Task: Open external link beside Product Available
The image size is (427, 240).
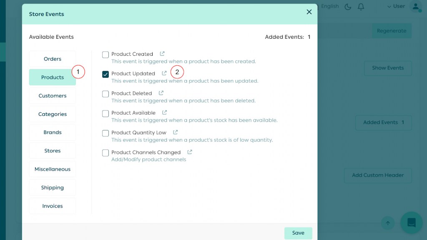Action: click(165, 112)
